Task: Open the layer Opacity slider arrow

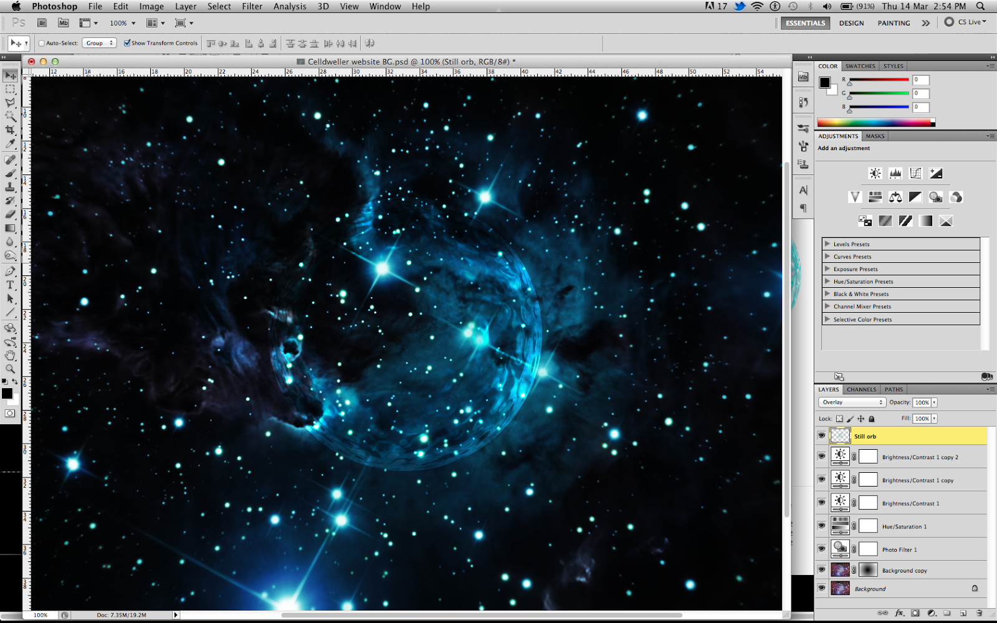Action: 934,402
